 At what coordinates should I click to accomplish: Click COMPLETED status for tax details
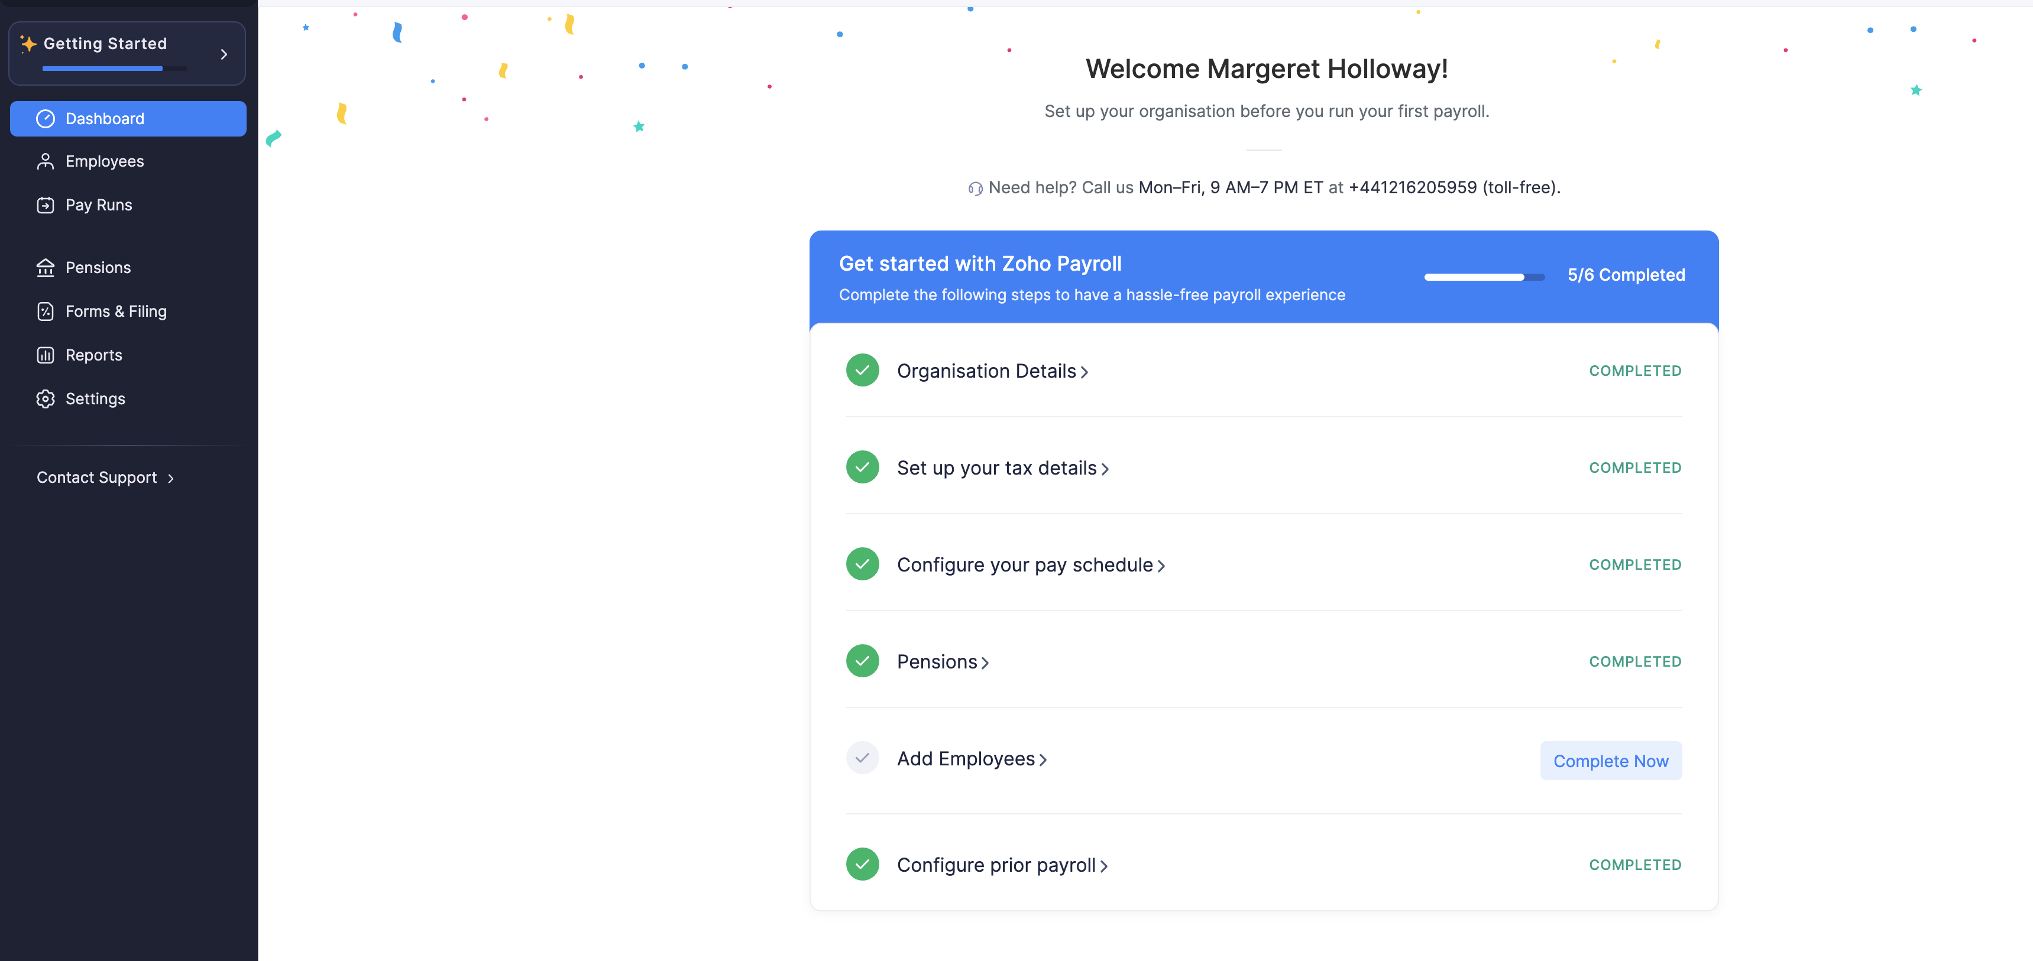point(1634,468)
